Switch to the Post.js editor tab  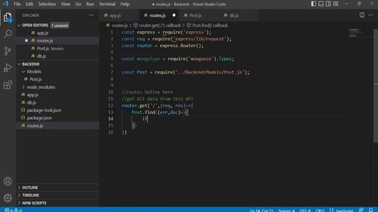coord(199,15)
